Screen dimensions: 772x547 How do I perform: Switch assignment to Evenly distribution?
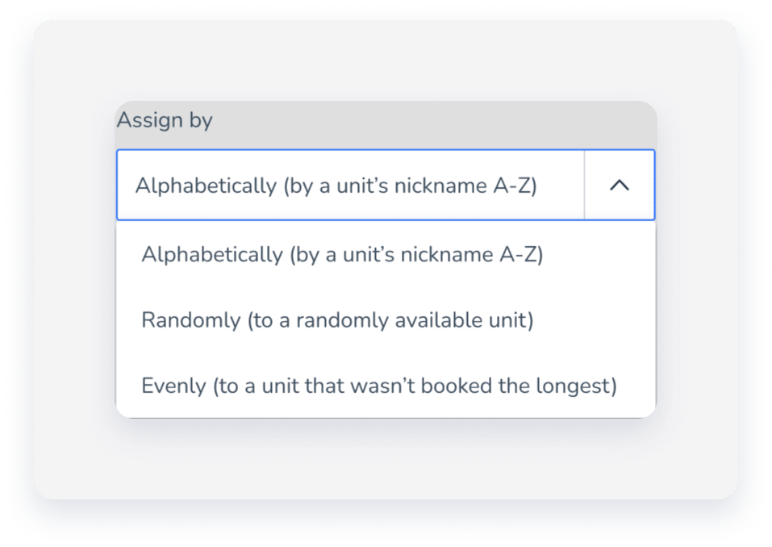pos(378,386)
